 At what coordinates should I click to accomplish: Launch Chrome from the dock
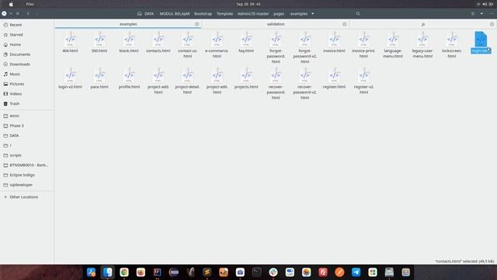pos(124,272)
